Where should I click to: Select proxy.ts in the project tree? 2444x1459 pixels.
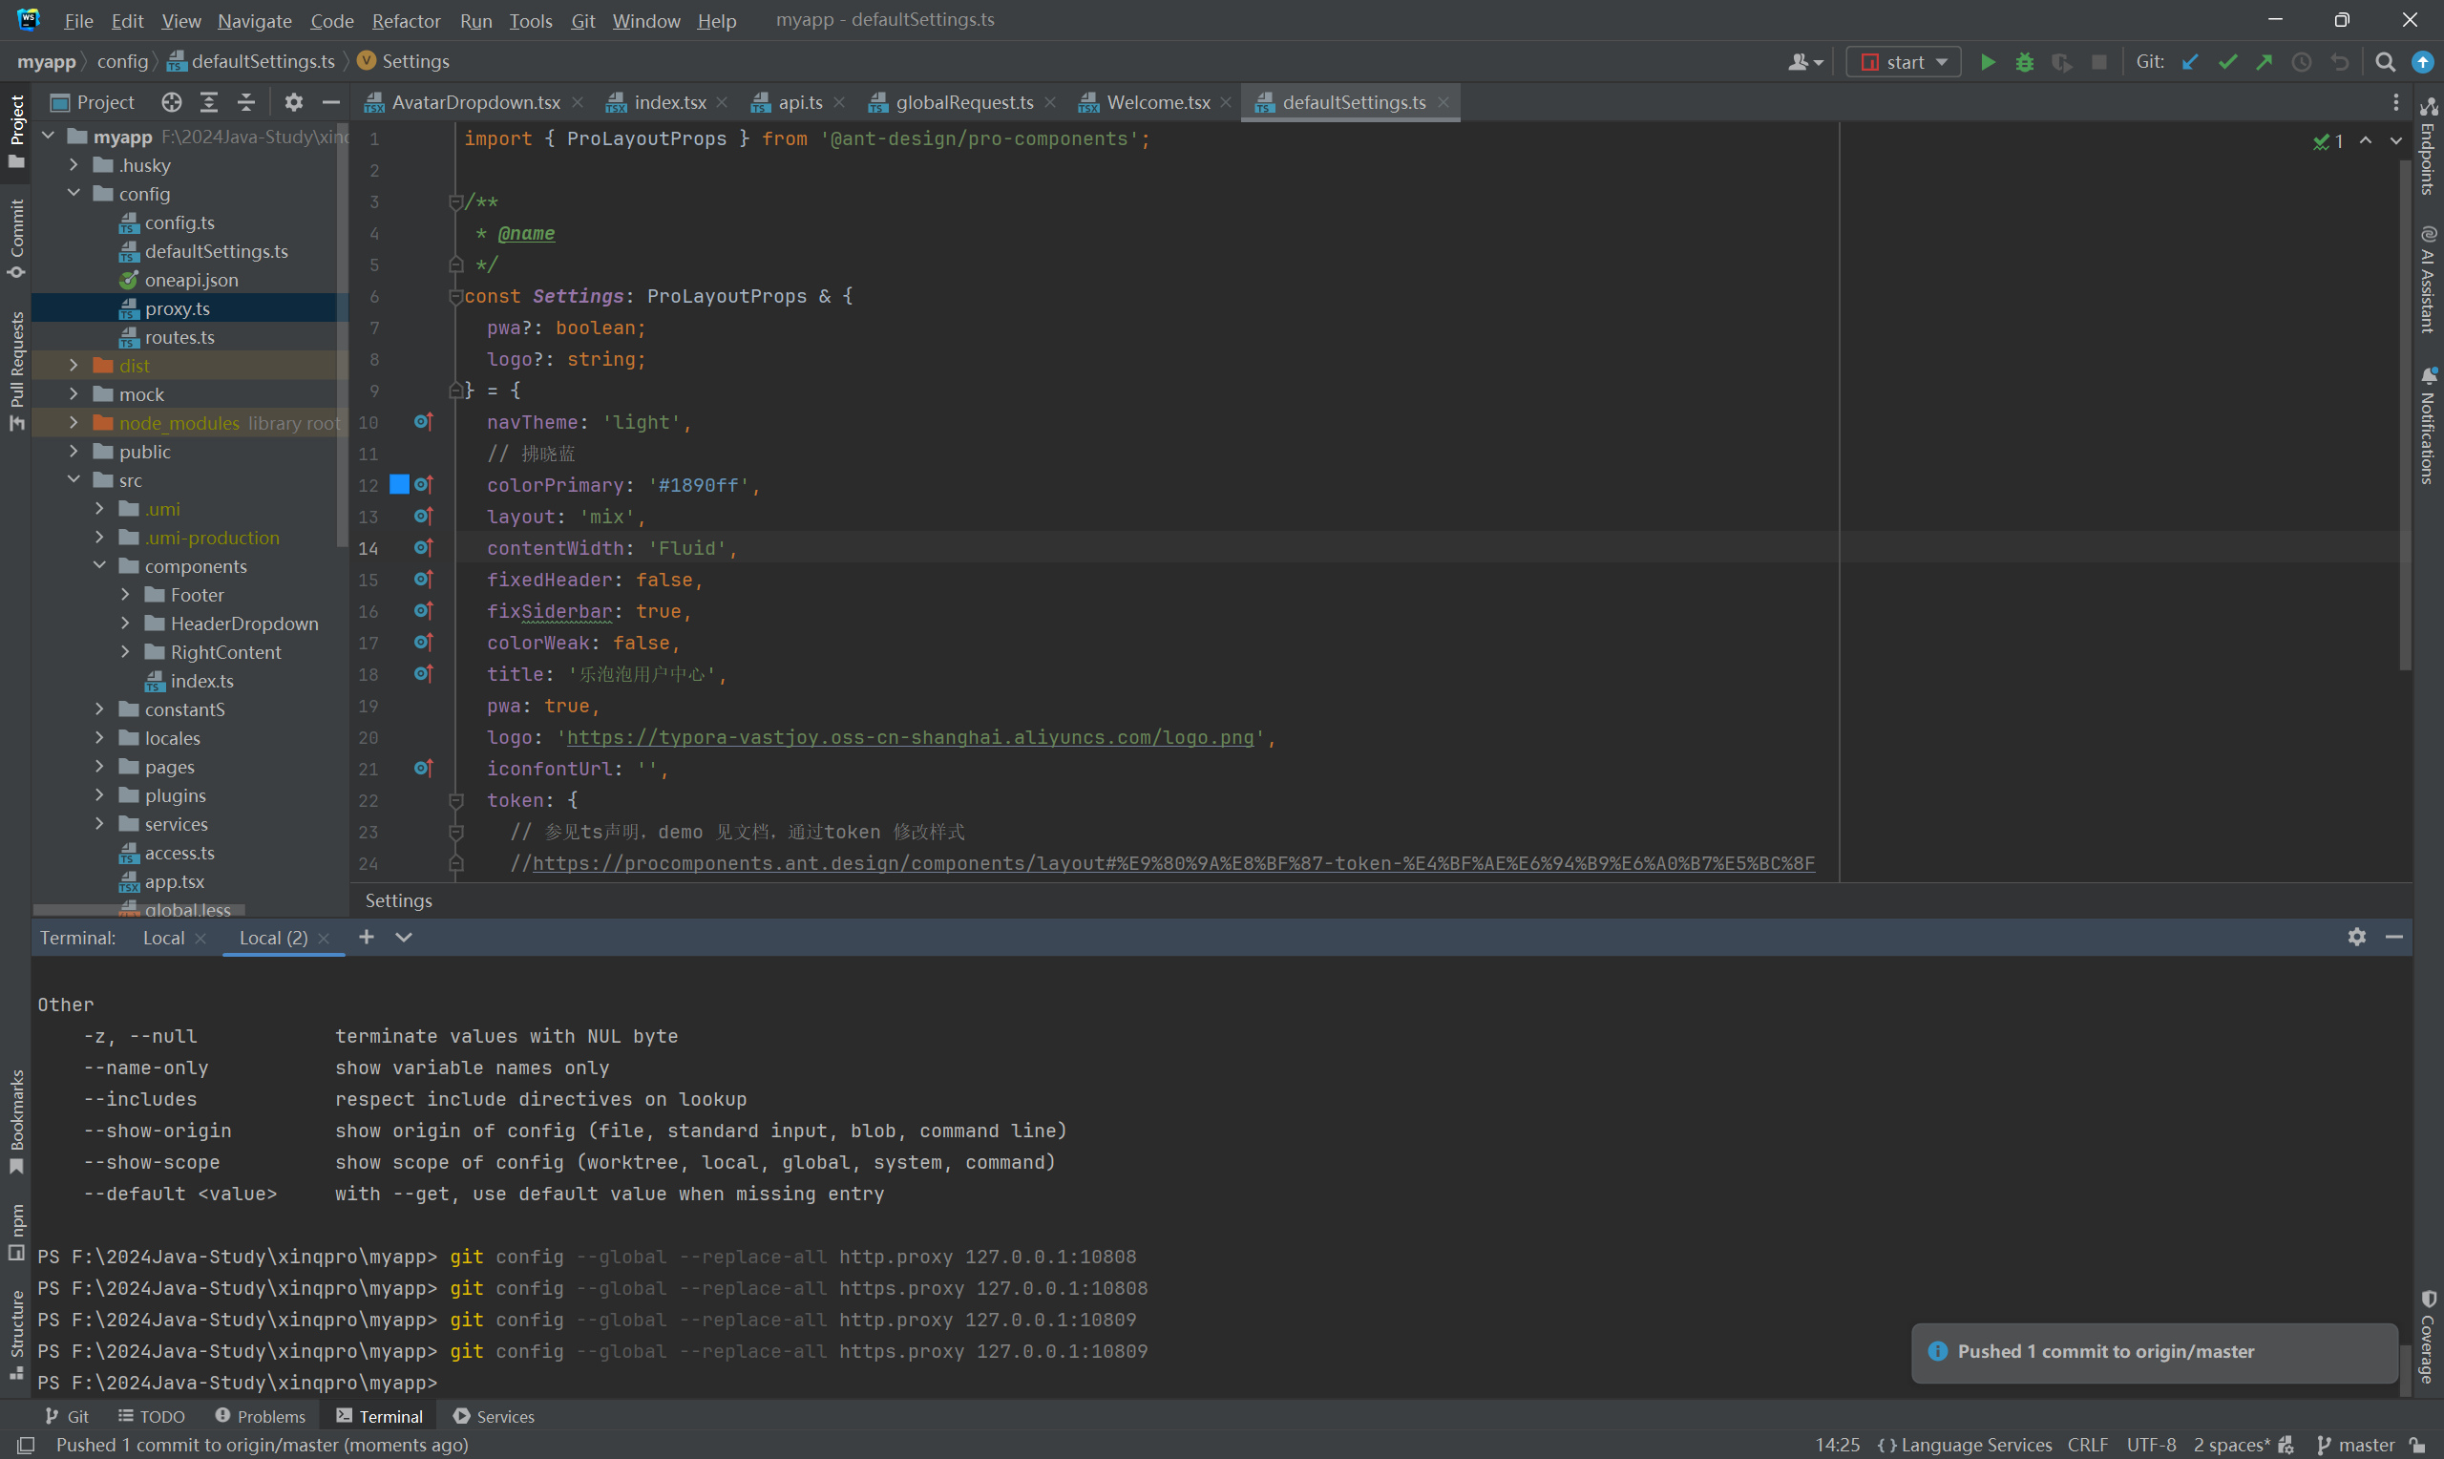click(177, 308)
